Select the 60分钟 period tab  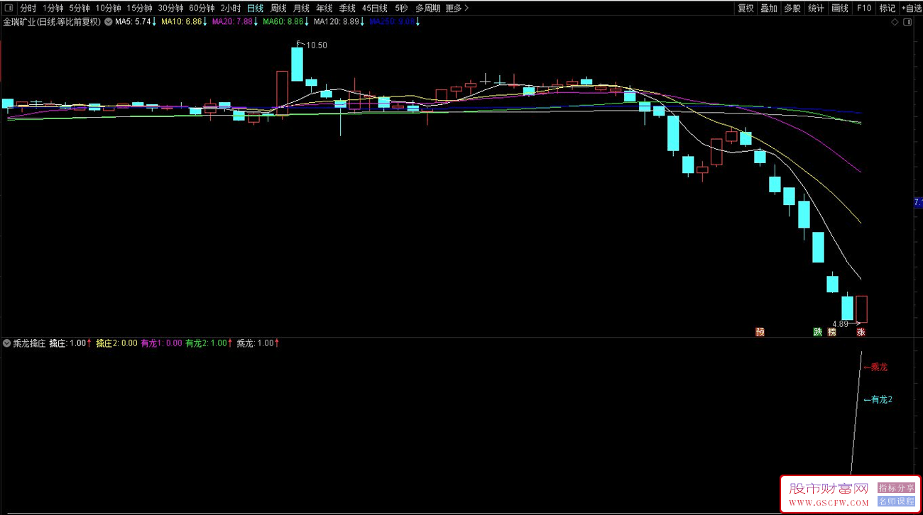point(202,9)
